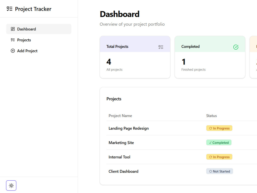Select the Client Dashboard project name
Screen dimensions: 257x193
point(123,171)
